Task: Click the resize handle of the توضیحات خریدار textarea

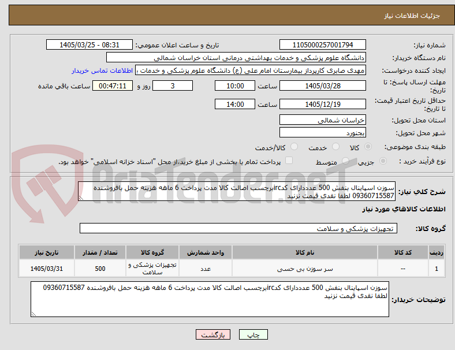Action: click(33, 314)
